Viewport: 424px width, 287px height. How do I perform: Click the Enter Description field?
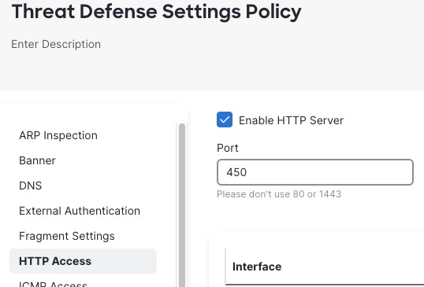click(56, 44)
